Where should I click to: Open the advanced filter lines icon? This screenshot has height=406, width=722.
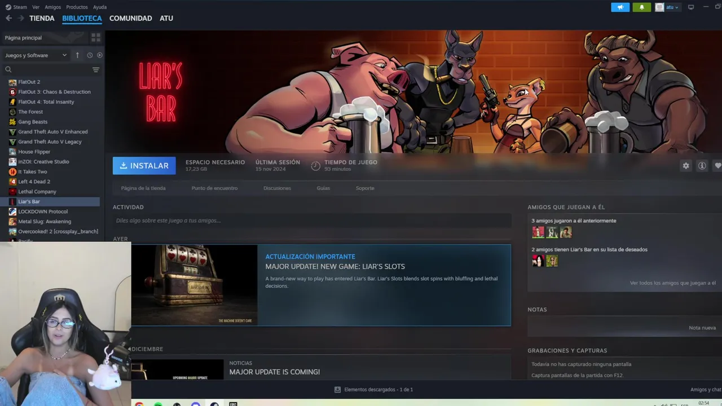96,69
